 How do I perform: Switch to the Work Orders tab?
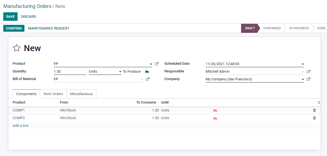click(53, 94)
